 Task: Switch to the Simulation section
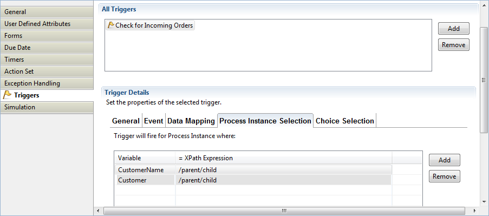pos(47,107)
